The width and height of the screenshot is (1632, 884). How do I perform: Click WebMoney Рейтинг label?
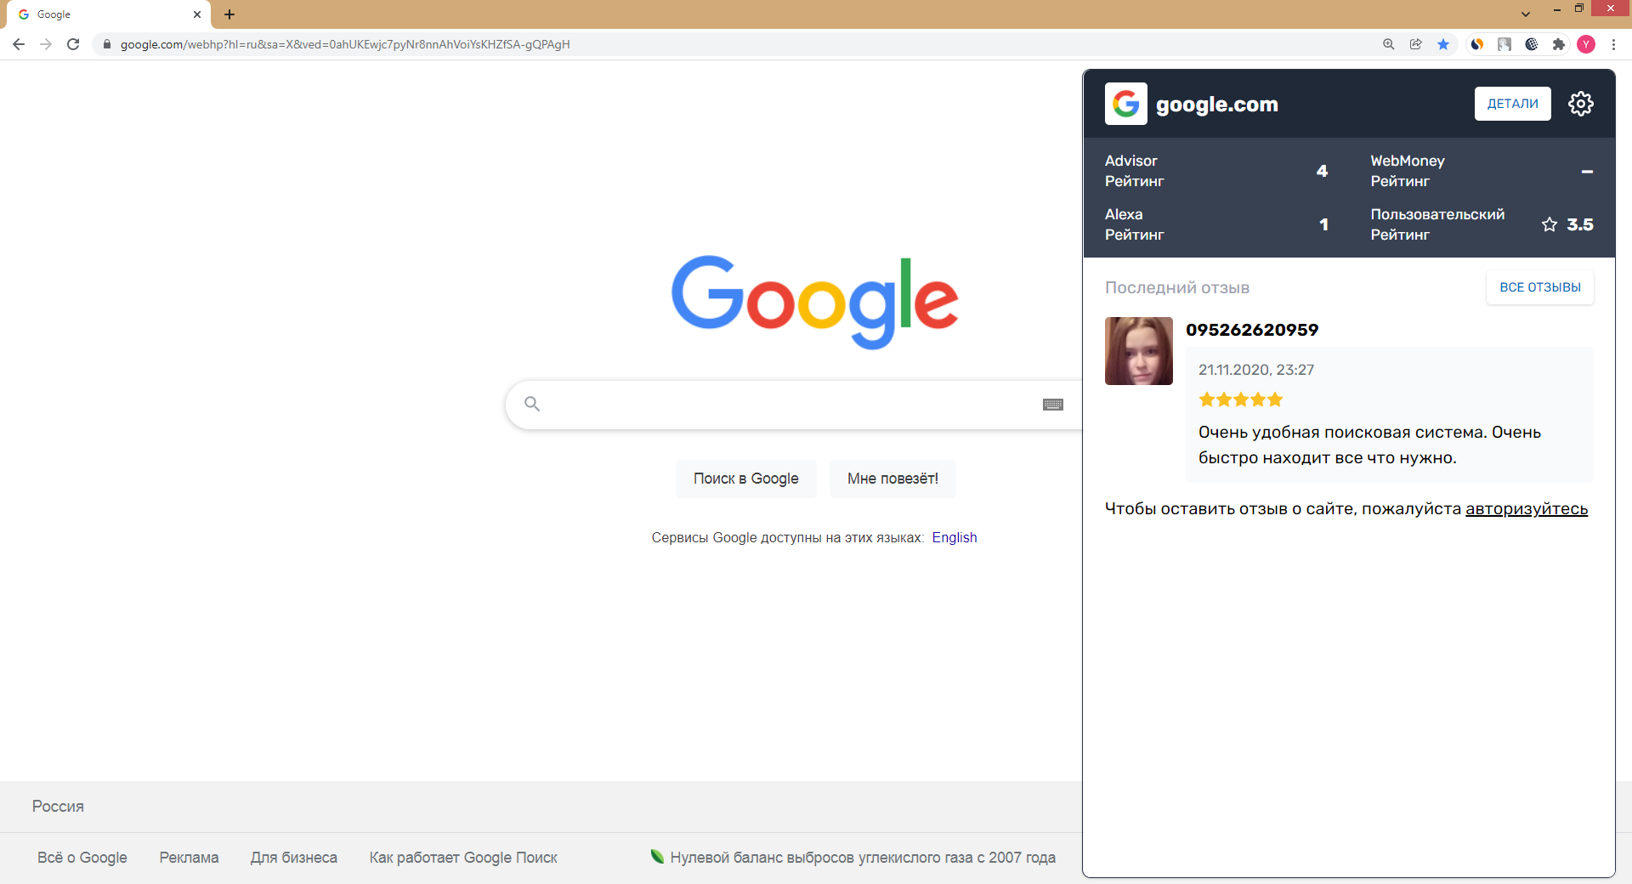tap(1408, 171)
